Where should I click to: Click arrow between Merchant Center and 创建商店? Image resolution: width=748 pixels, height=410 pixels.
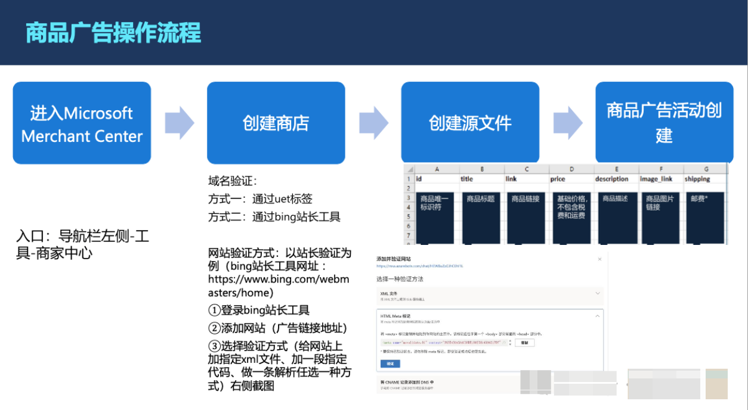coord(179,122)
